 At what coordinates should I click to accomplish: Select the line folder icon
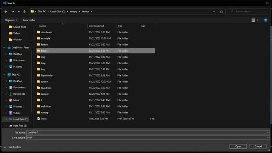point(39,69)
